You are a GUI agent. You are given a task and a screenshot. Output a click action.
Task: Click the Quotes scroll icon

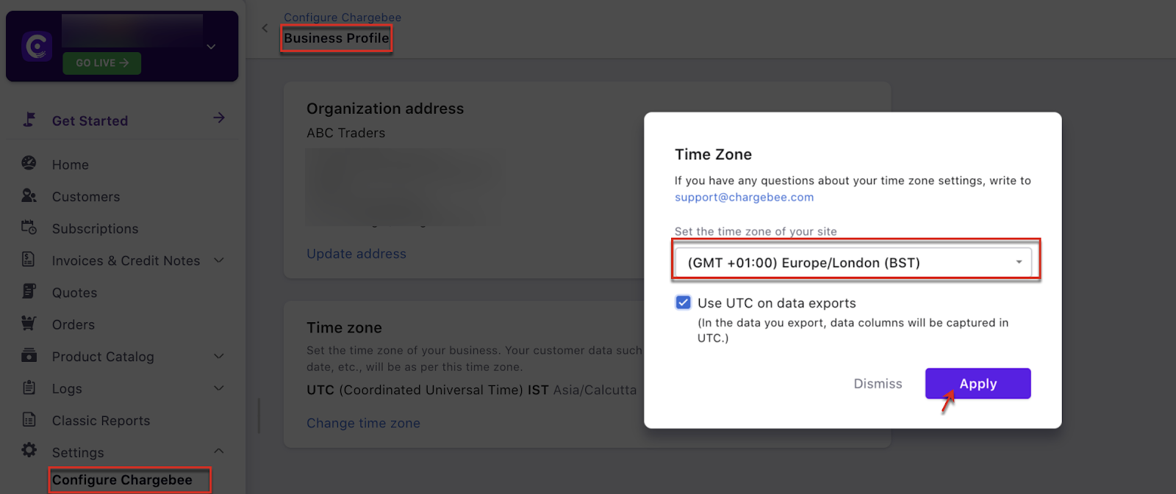pos(29,291)
